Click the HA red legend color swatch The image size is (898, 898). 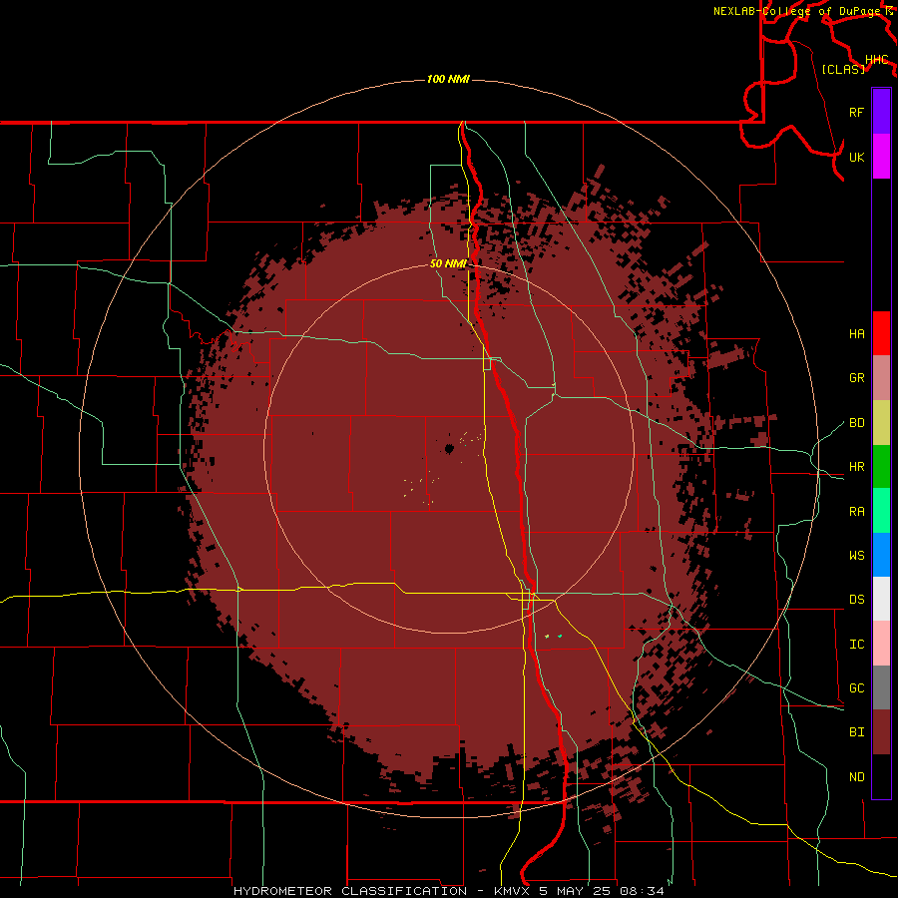point(881,333)
